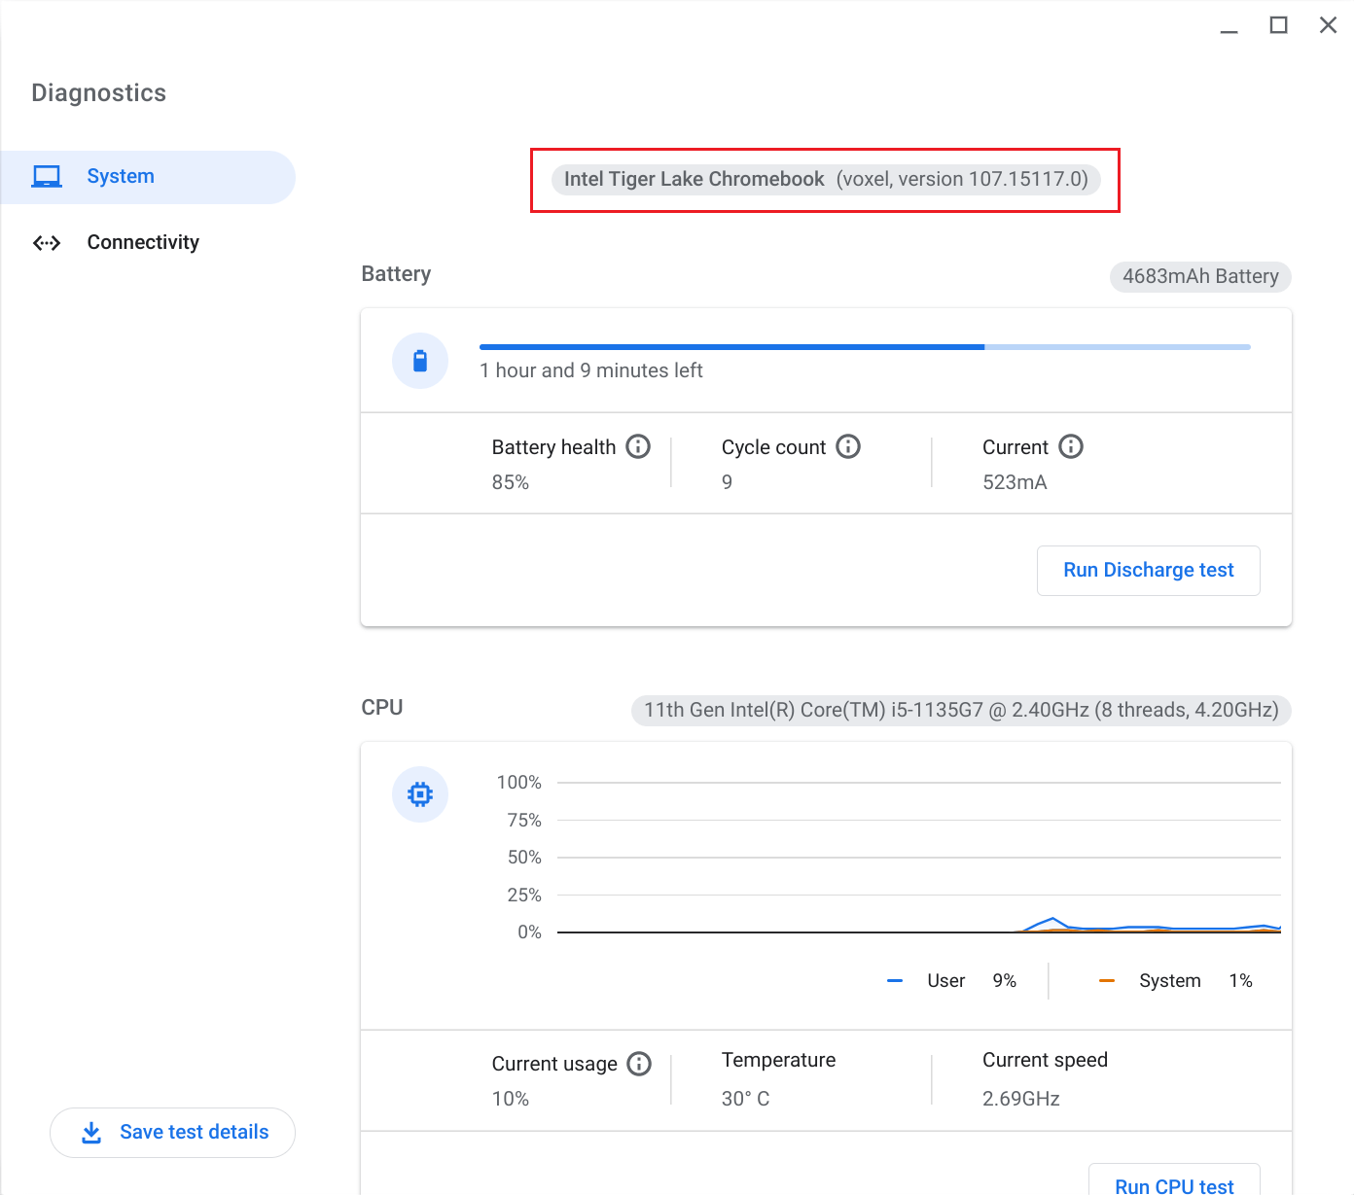This screenshot has width=1354, height=1195.
Task: Toggle the User line in CPU legend
Action: (x=895, y=980)
